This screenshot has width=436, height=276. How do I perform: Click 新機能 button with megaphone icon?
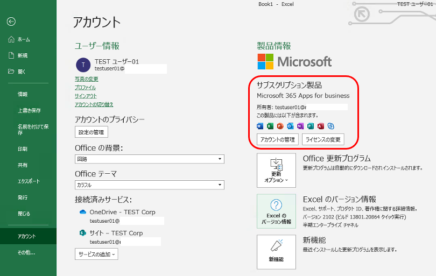coord(276,252)
